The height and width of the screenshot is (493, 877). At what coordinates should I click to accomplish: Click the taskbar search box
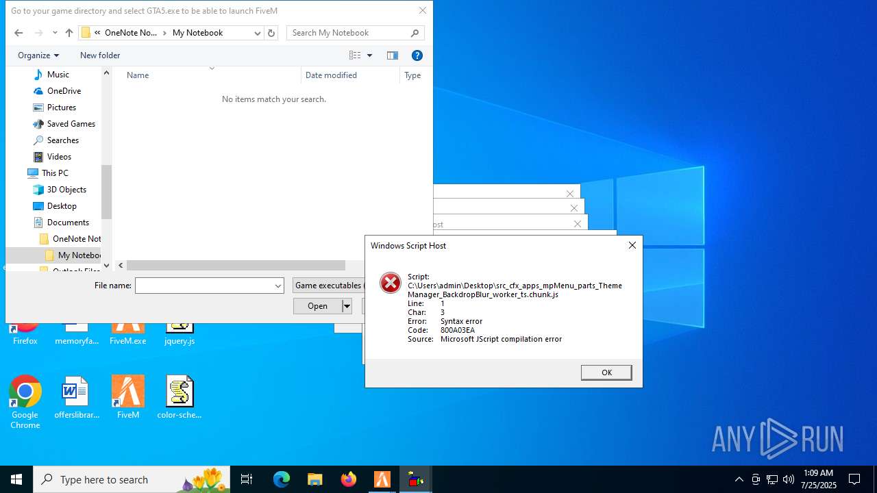coord(132,479)
